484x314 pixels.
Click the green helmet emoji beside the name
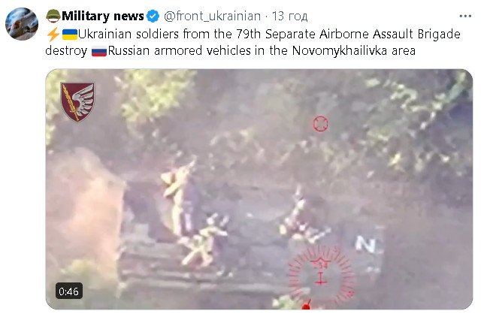coord(53,16)
